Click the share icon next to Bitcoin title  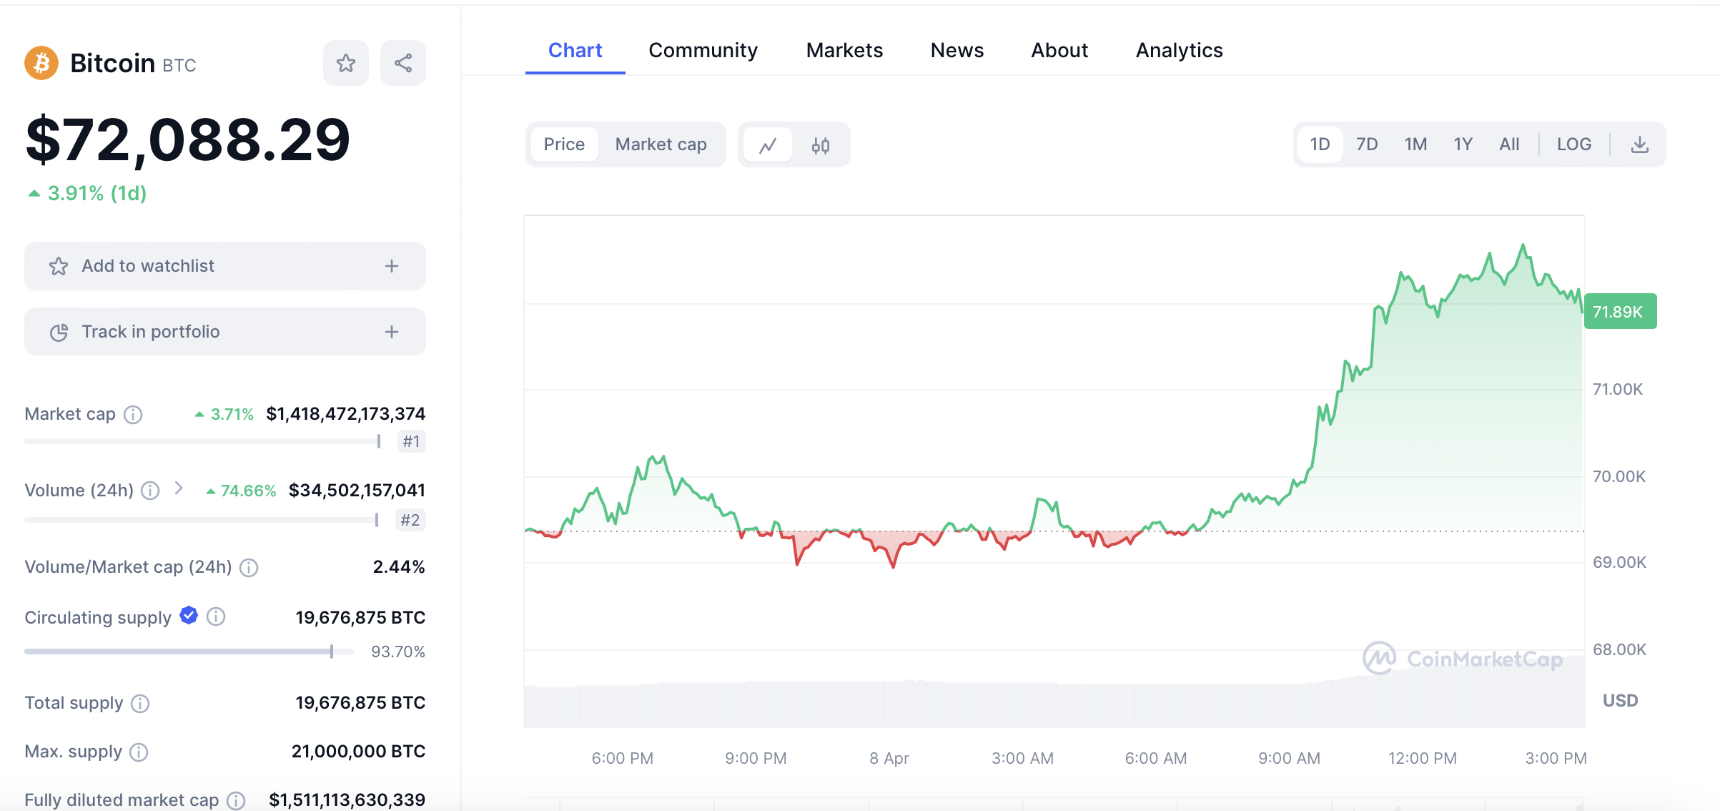[403, 64]
